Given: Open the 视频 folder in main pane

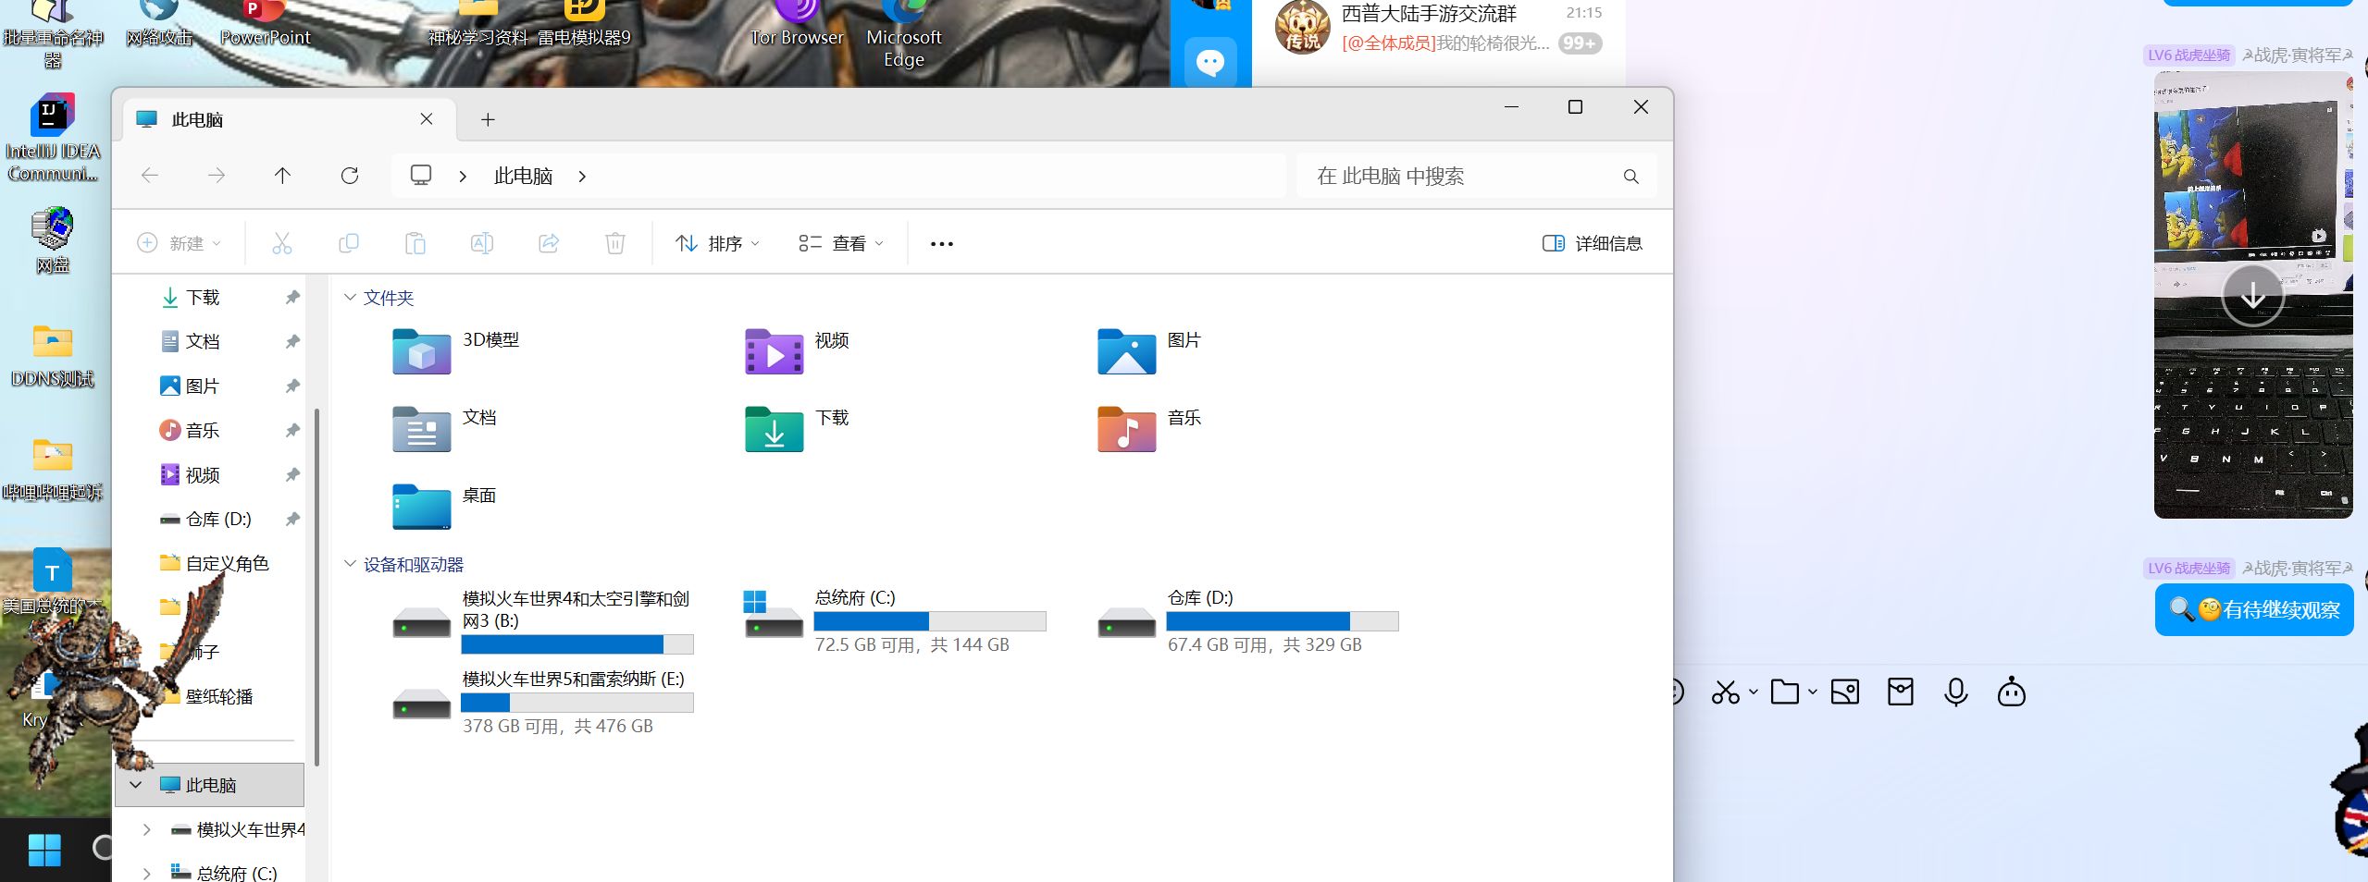Looking at the screenshot, I should coord(798,351).
